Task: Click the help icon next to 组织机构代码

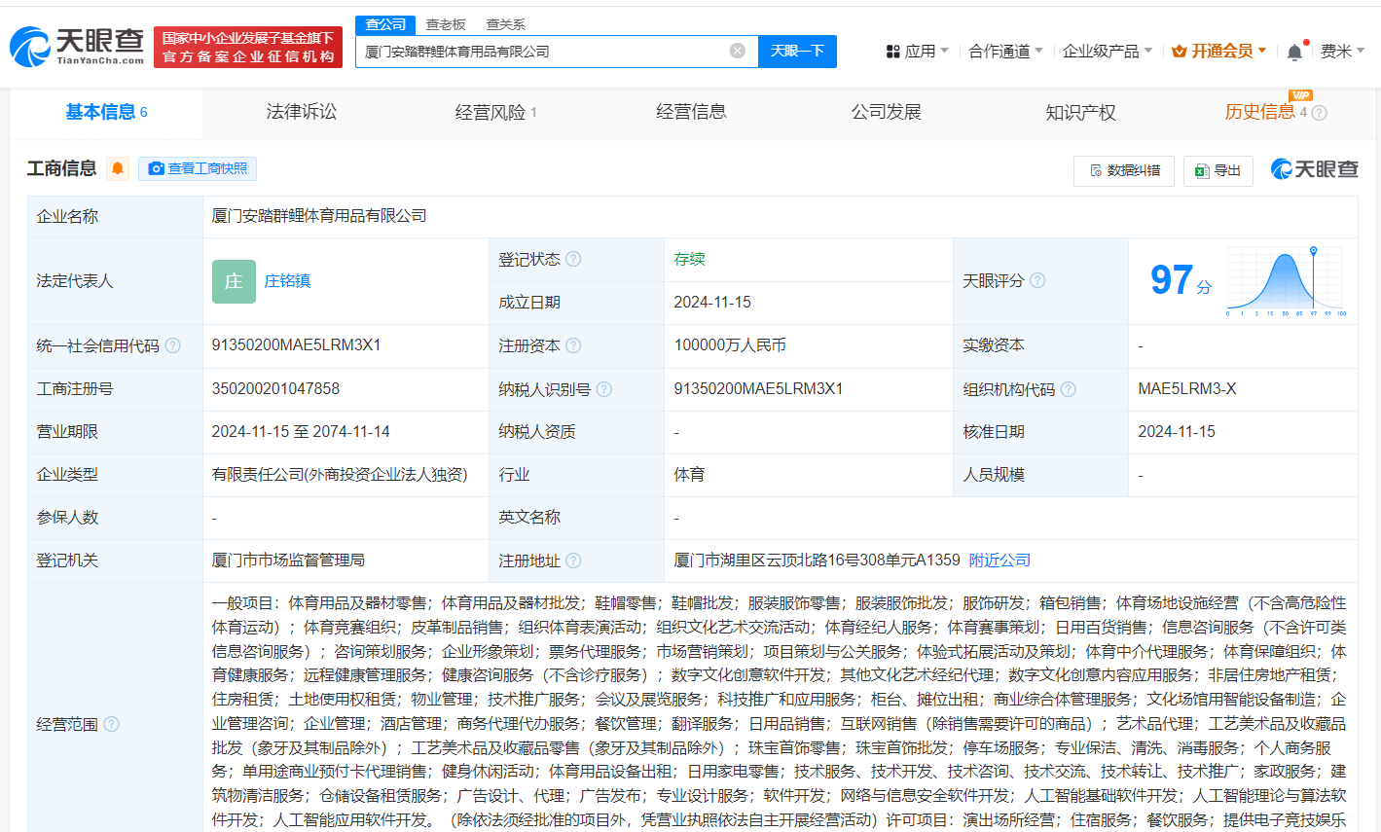Action: click(1068, 389)
